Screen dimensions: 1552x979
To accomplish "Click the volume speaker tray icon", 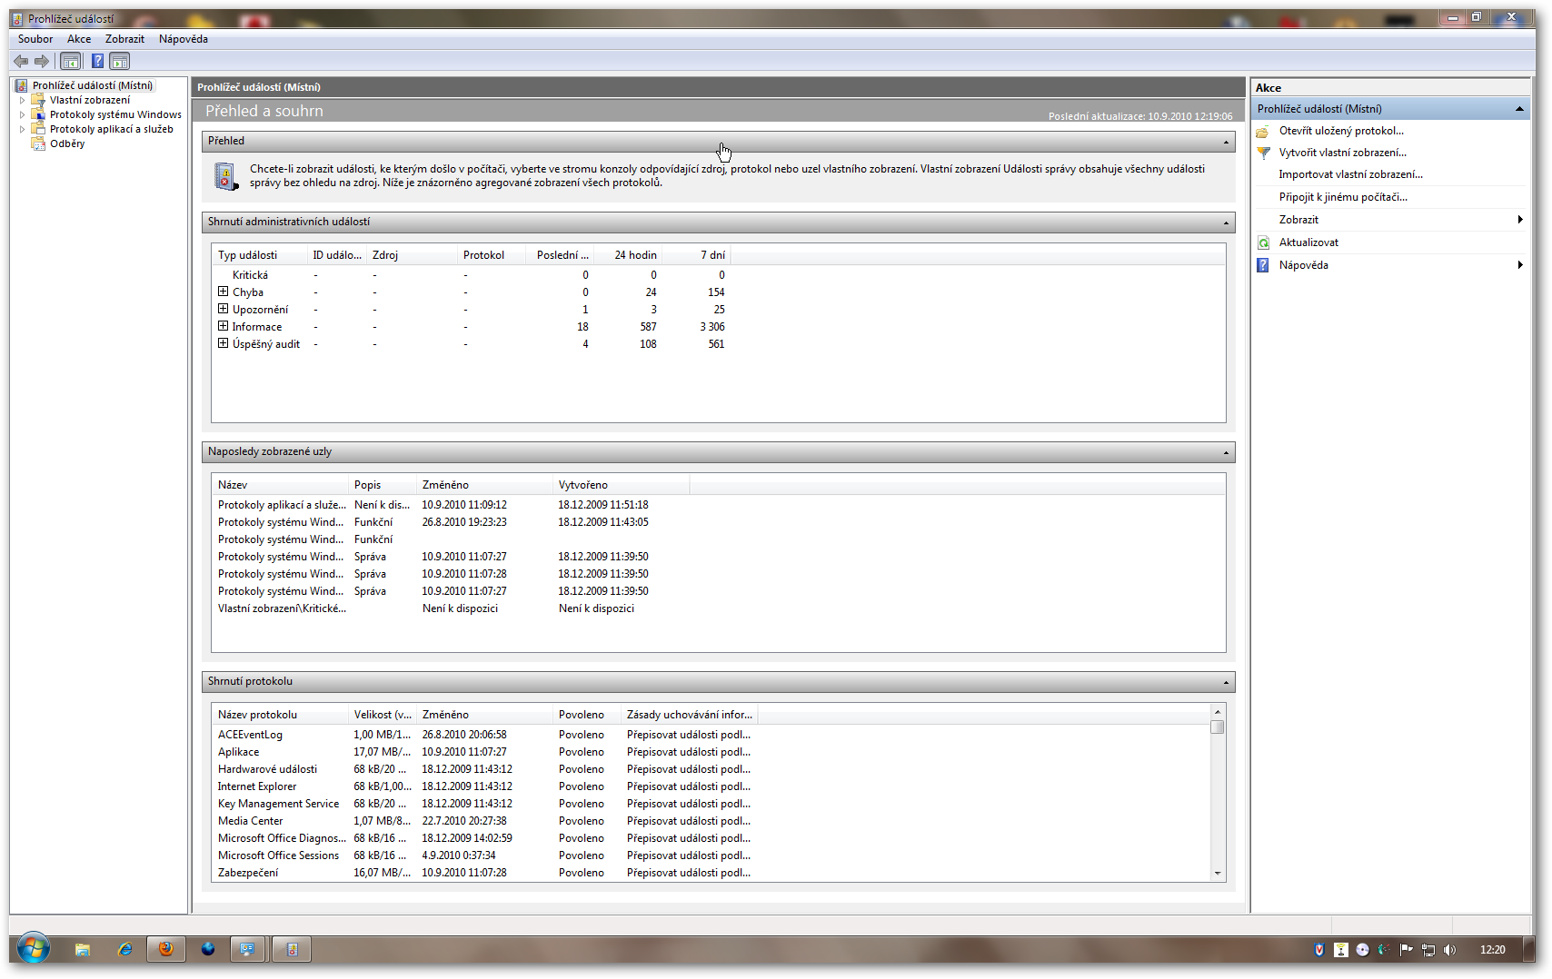I will 1449,950.
